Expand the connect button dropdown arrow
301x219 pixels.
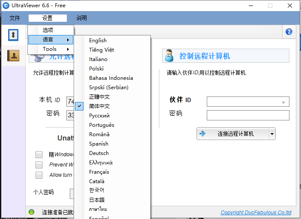pos(272,134)
